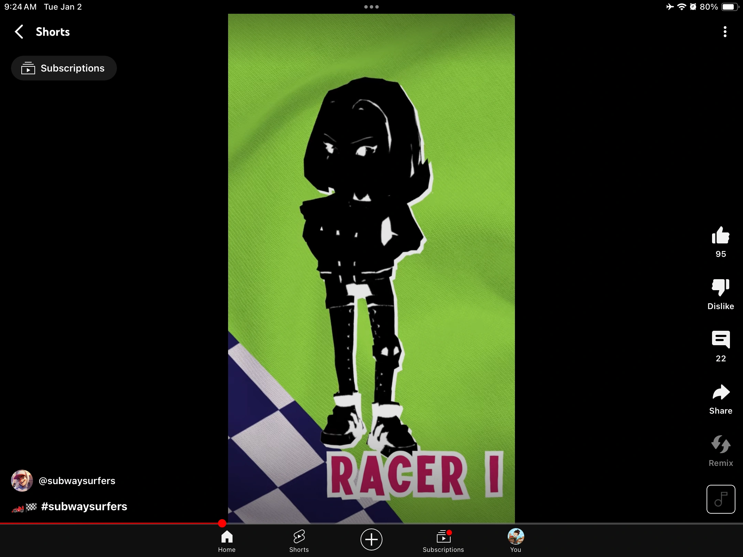This screenshot has width=743, height=557.
Task: Select the Subscriptions filter chip
Action: [x=64, y=68]
